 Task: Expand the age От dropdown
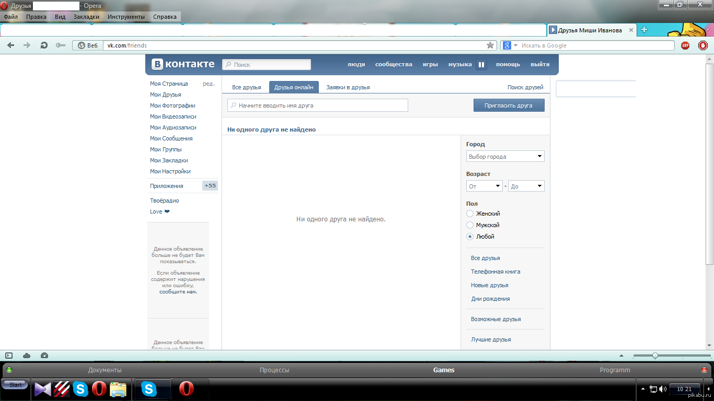click(484, 186)
